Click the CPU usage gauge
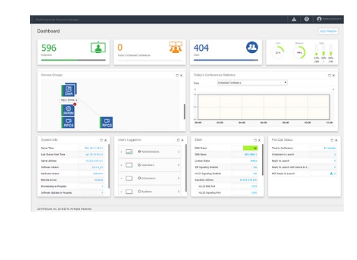The height and width of the screenshot is (260, 357). click(x=278, y=52)
